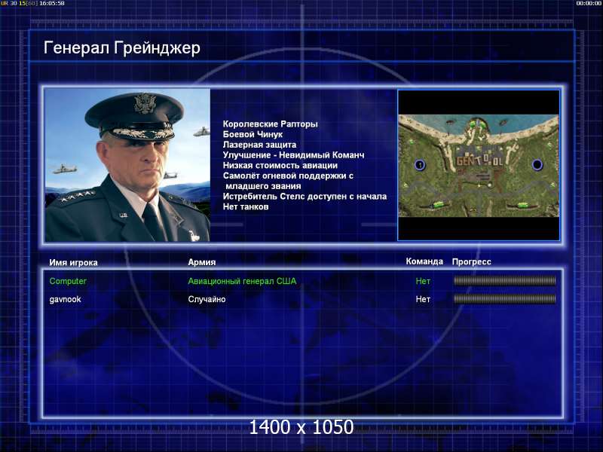Click 'Низкая стоимость авиации' line
This screenshot has height=452, width=603.
click(280, 166)
